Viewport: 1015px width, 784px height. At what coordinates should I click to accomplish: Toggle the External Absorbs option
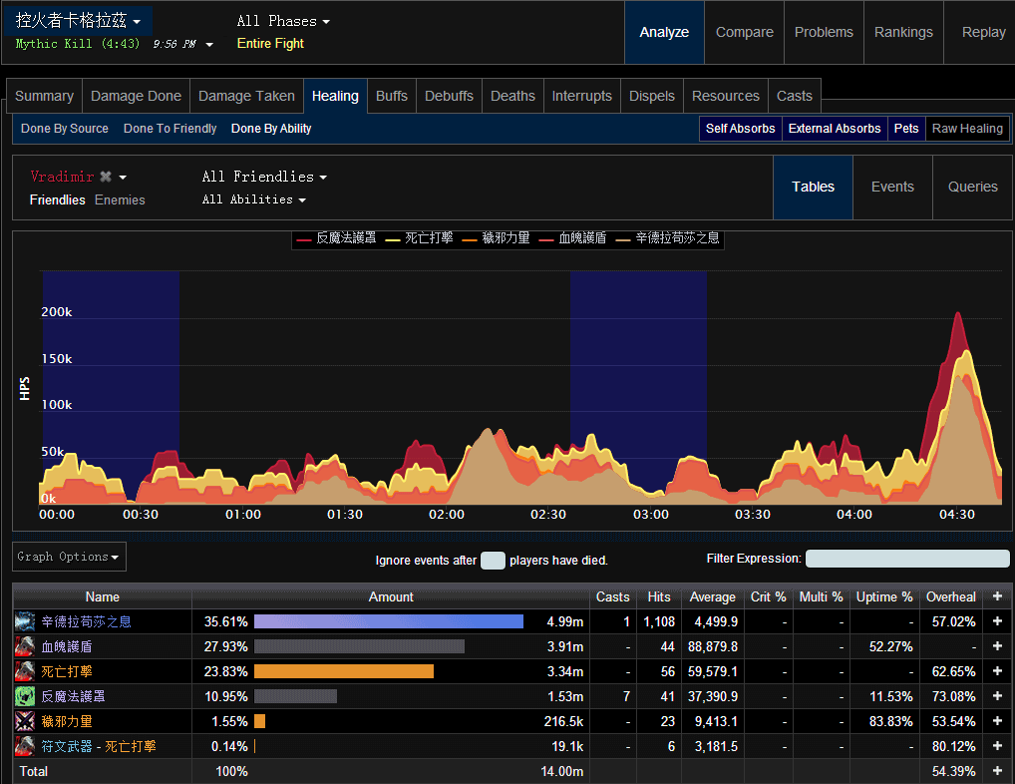(835, 129)
